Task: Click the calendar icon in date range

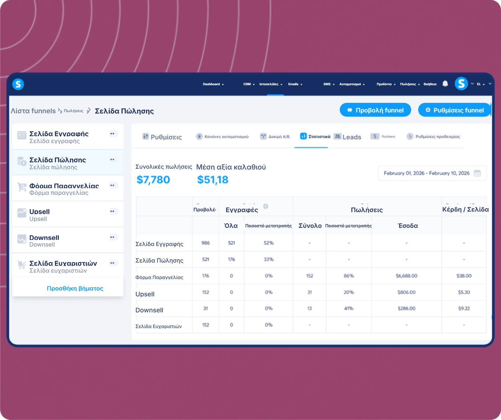Action: click(477, 173)
